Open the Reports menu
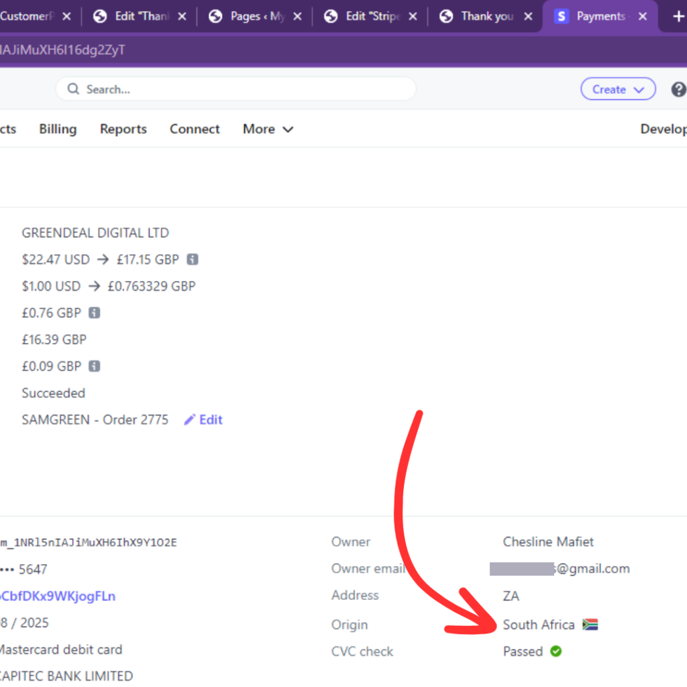The image size is (687, 687). pos(123,129)
